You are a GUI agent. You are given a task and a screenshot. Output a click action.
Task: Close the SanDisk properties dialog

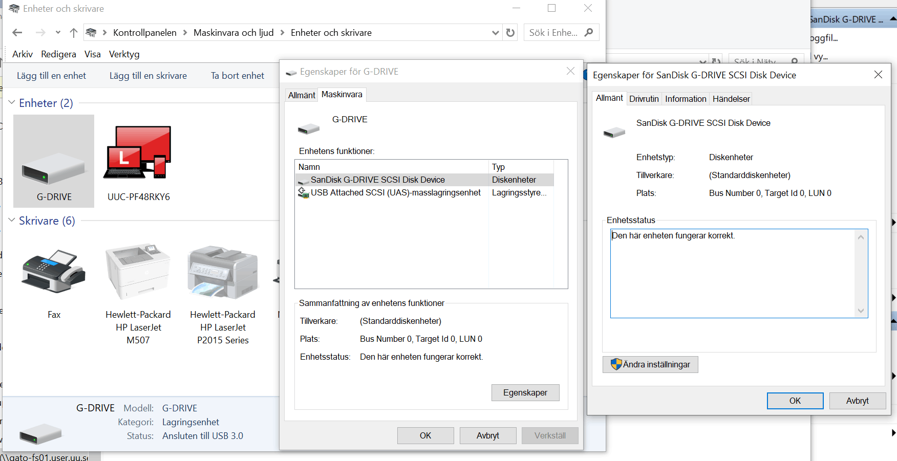click(878, 75)
